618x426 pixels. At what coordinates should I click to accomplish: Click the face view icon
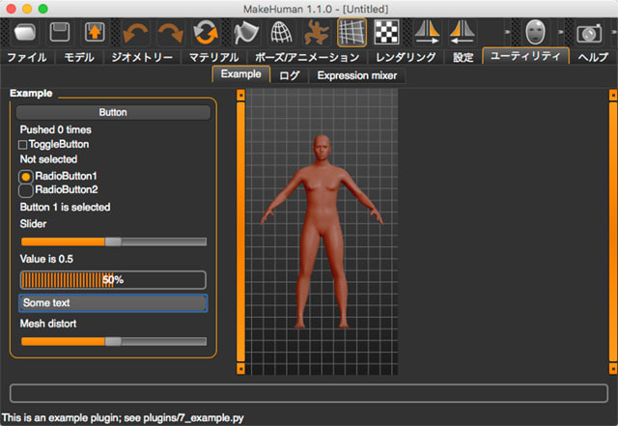point(536,32)
